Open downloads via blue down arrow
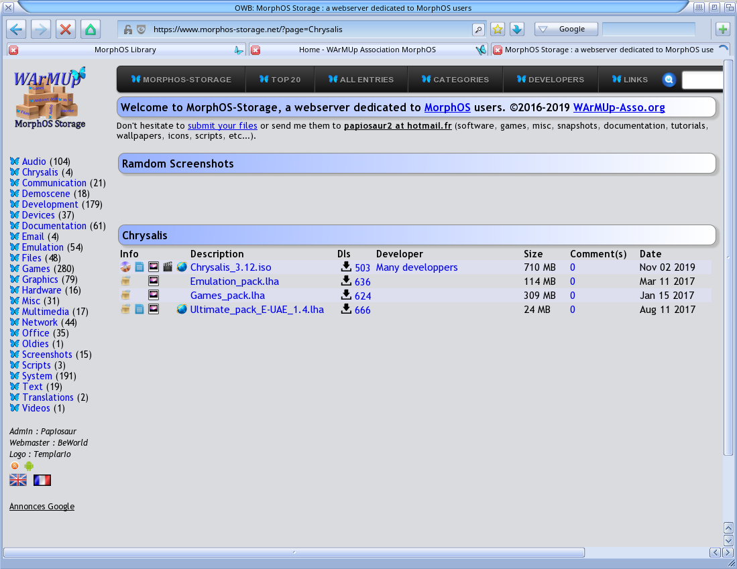The image size is (737, 569). [x=517, y=29]
